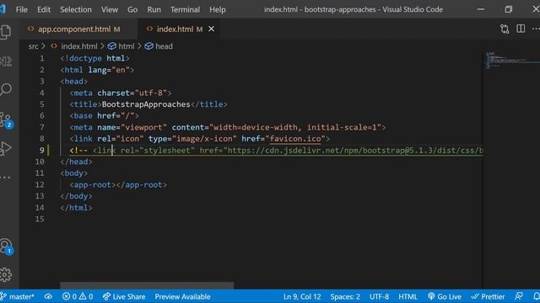Show additional activity bar views ellipsis
Screen dimensions: 540x303
pyautogui.click(x=5, y=178)
